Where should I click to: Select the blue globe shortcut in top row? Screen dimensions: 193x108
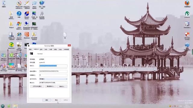coord(42,3)
